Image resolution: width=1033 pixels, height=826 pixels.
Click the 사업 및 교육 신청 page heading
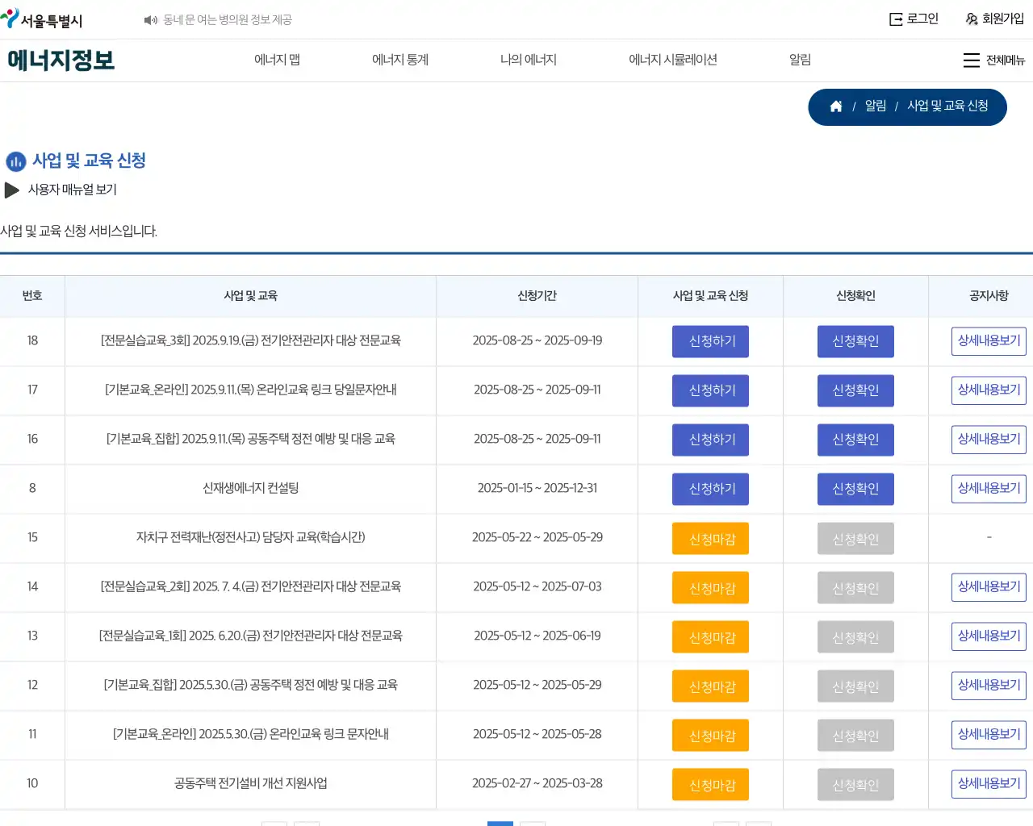point(89,161)
